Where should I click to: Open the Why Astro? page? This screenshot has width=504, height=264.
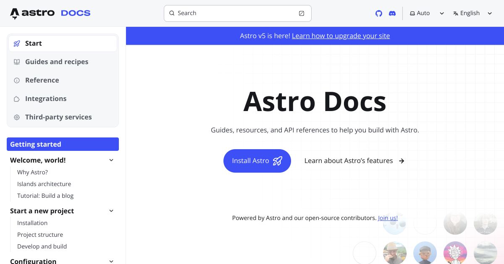click(32, 172)
